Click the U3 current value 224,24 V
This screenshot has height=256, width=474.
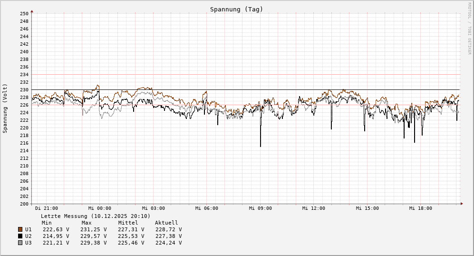[168, 243]
